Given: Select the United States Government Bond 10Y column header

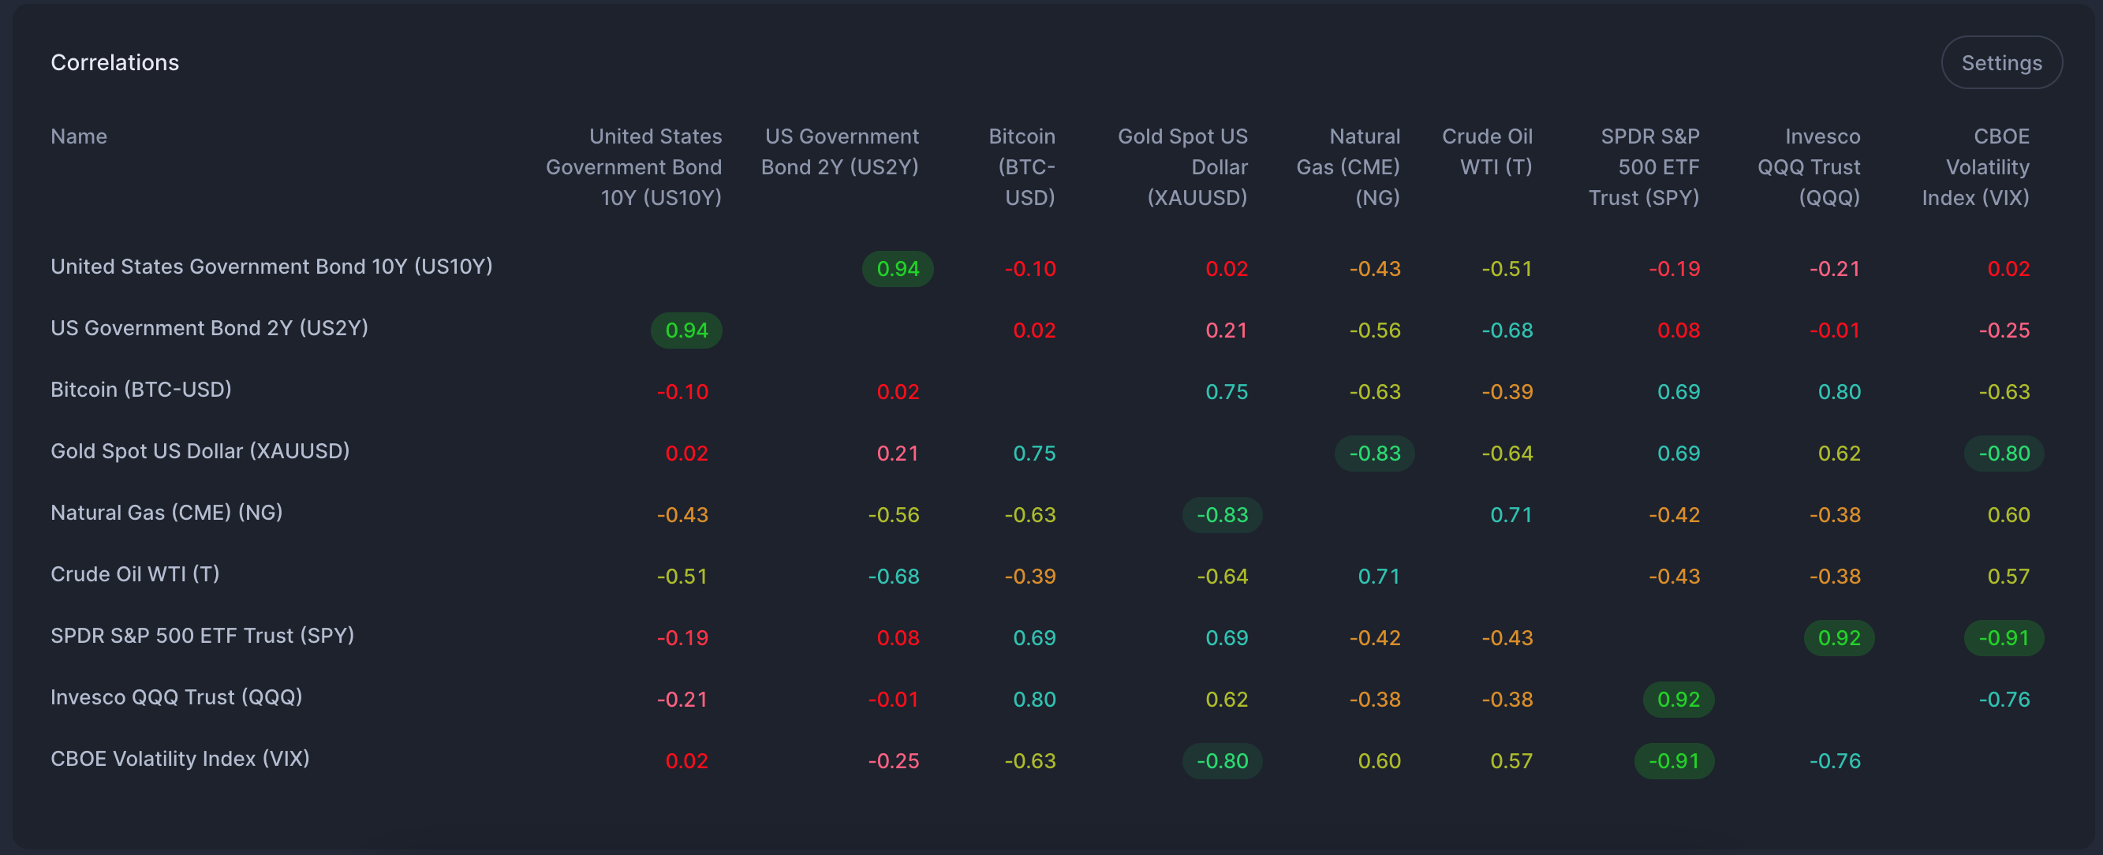Looking at the screenshot, I should point(634,166).
